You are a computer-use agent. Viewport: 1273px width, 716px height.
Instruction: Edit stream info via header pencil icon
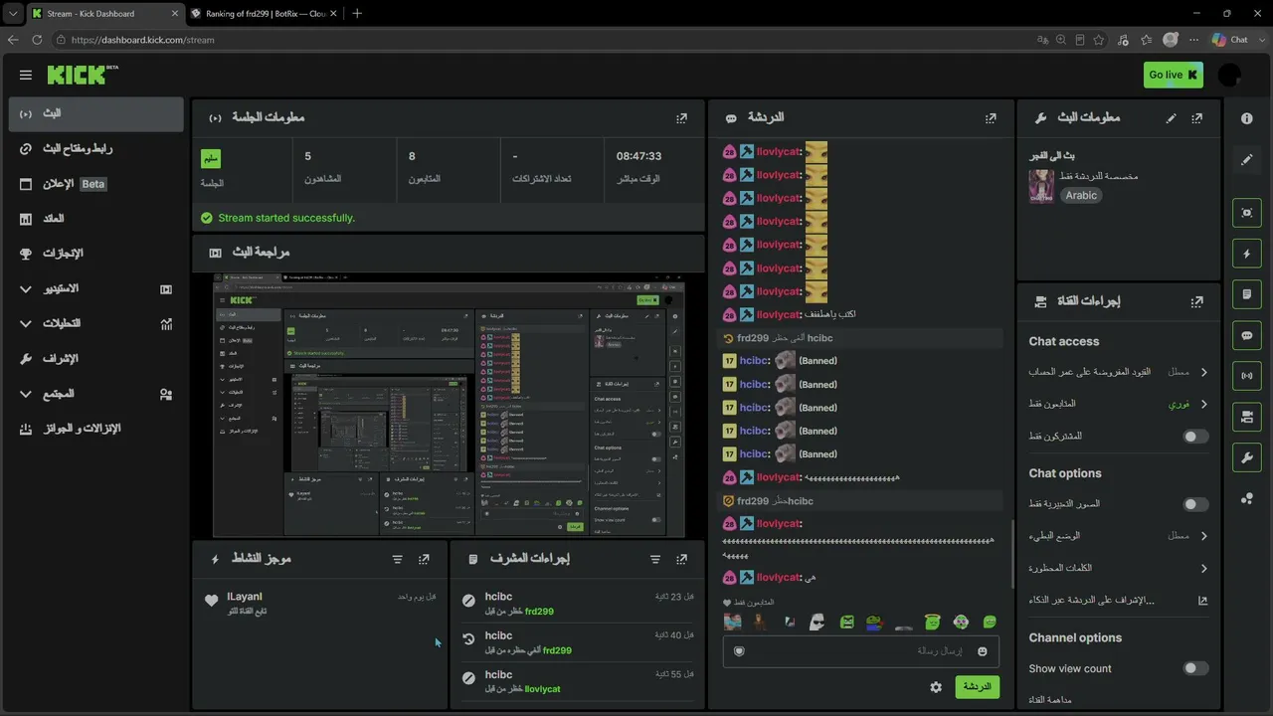1171,117
